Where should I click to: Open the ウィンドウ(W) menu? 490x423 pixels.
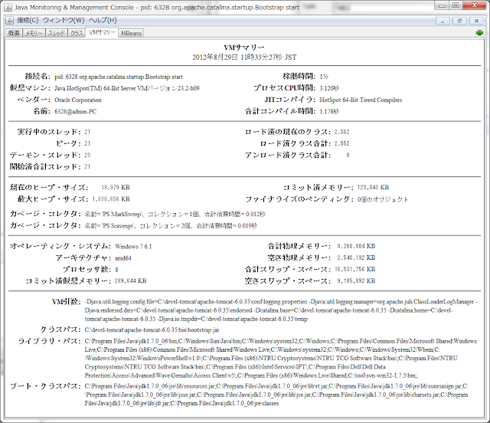[x=64, y=21]
